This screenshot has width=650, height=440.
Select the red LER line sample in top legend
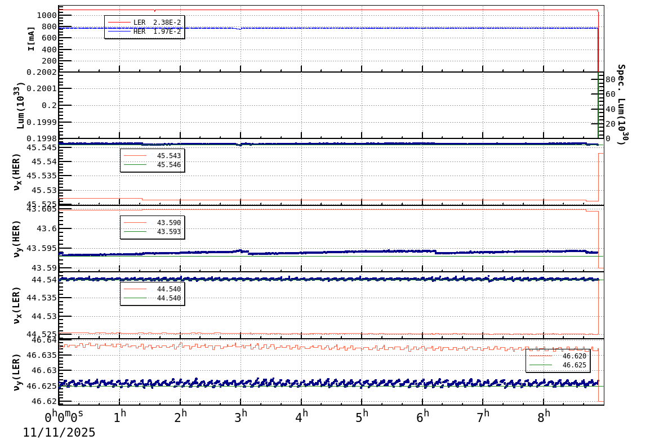point(119,22)
